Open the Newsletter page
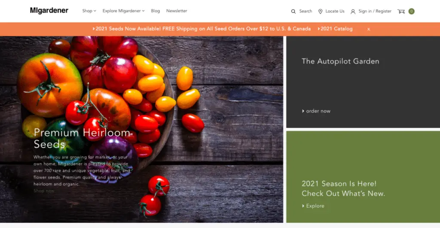The image size is (440, 228). (x=177, y=11)
